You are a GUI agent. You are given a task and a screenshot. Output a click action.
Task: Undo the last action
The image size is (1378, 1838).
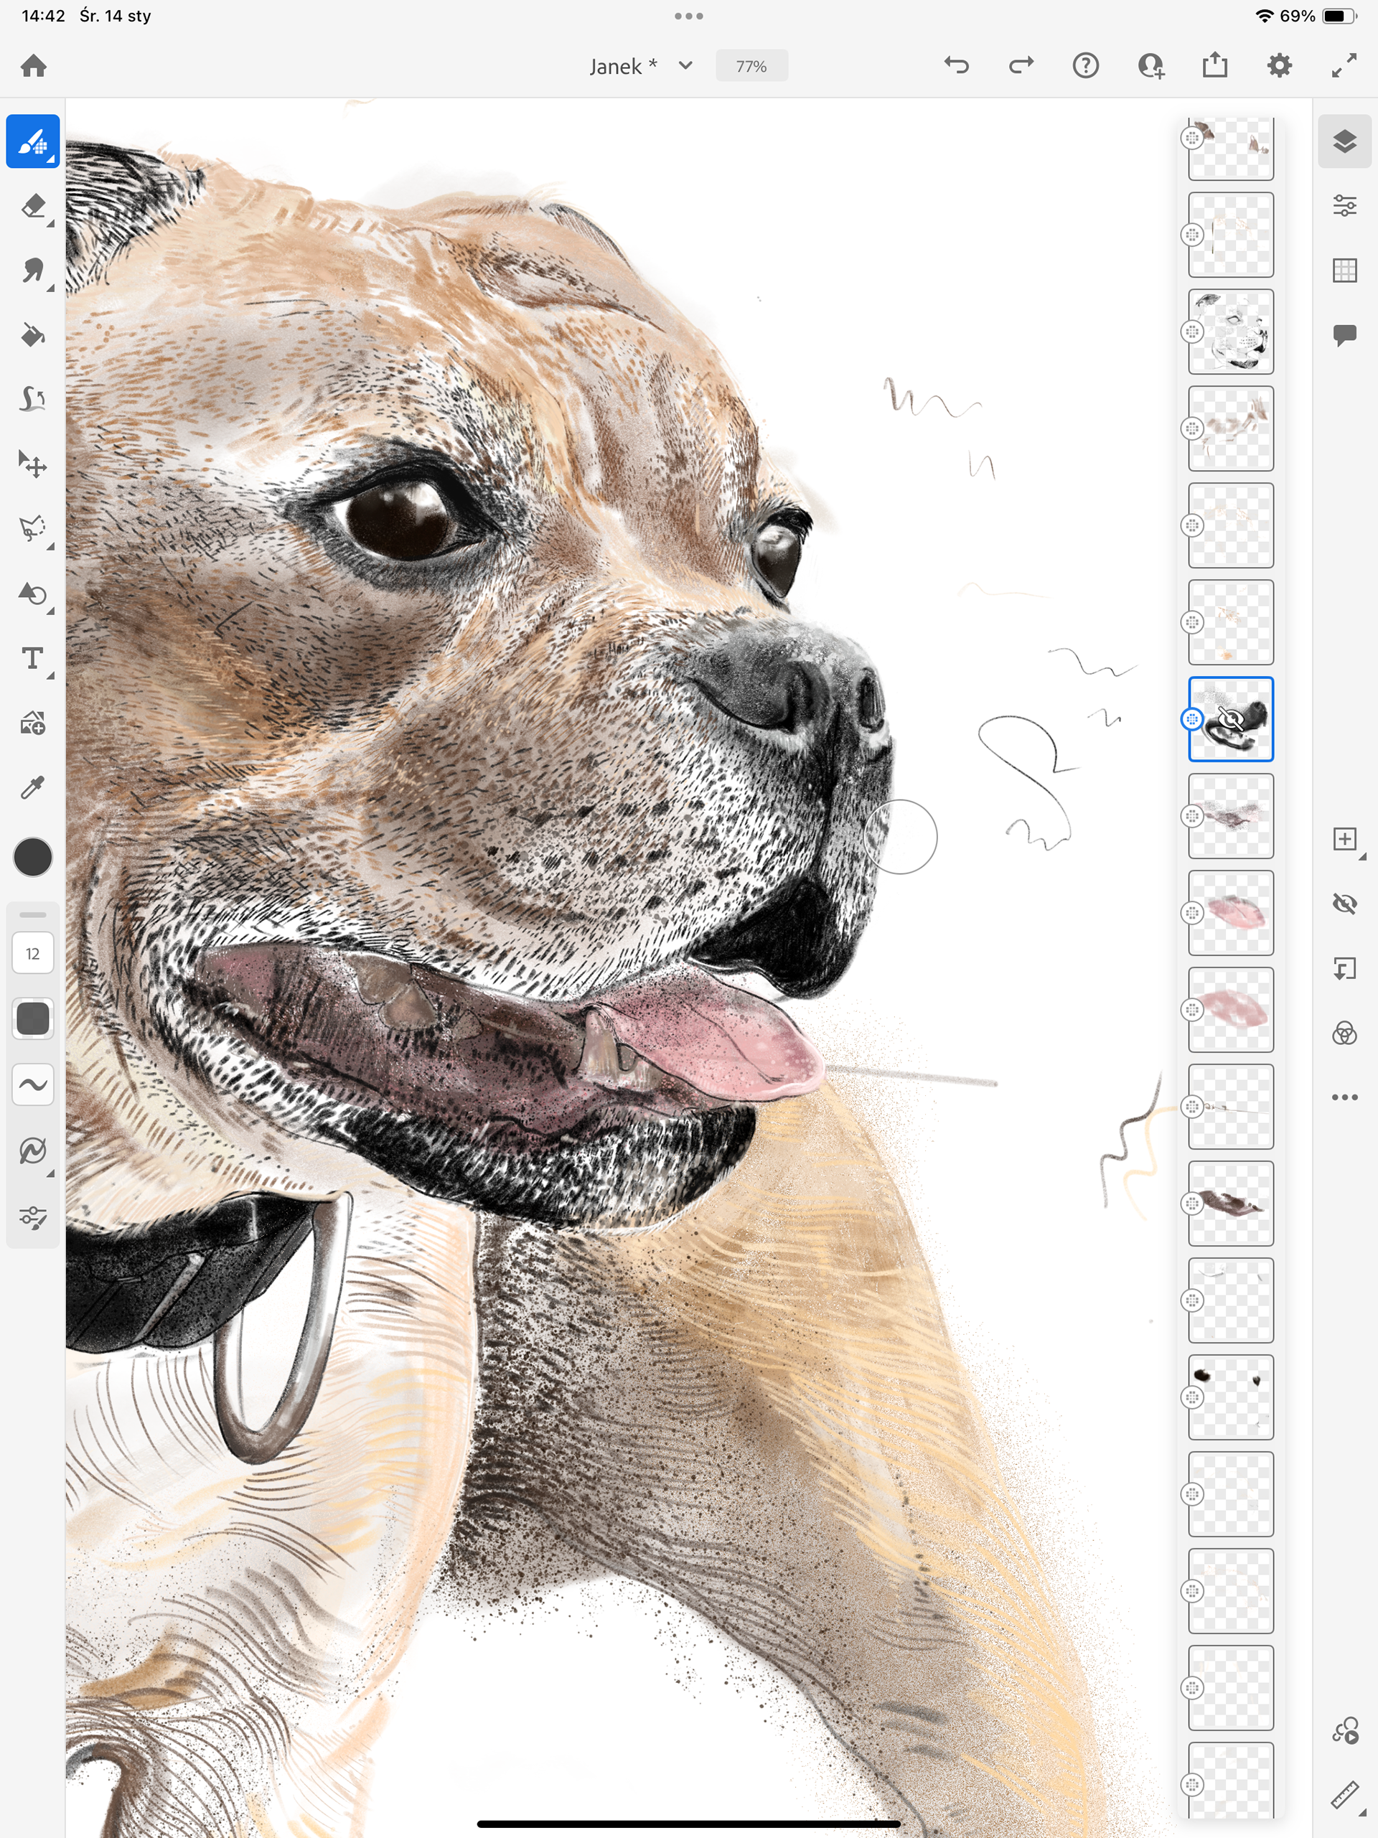[x=957, y=65]
